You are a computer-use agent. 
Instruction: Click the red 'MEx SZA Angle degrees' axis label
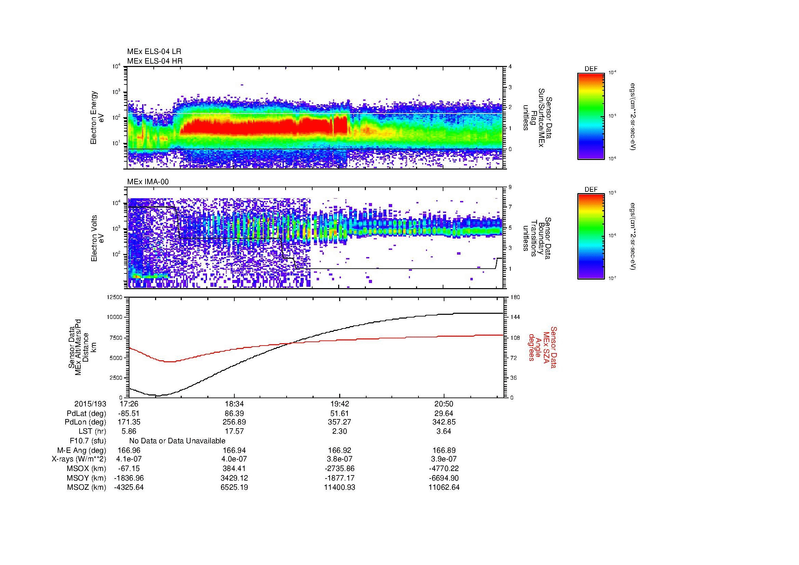coord(542,347)
